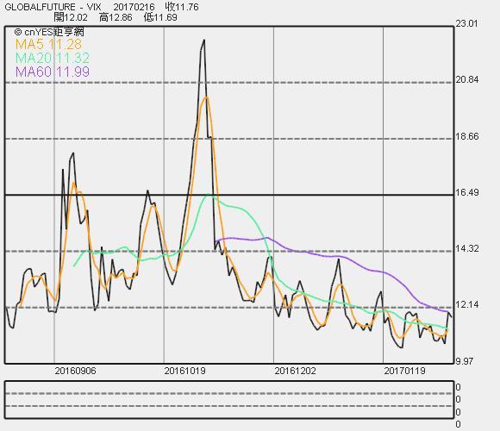Click the 20.84 price axis label
500x431 pixels.
point(467,79)
